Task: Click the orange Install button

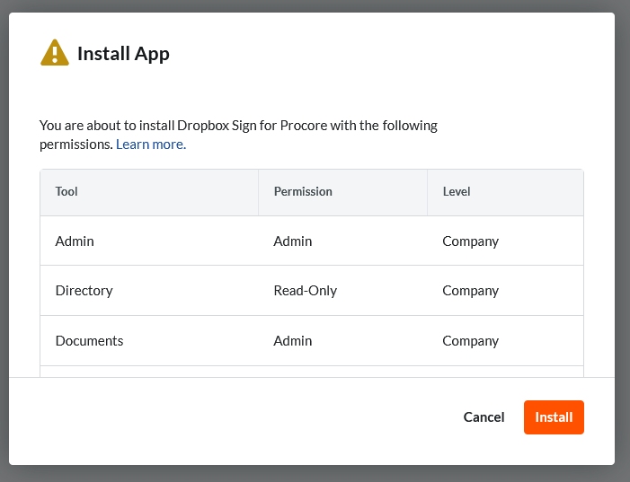Action: point(554,417)
